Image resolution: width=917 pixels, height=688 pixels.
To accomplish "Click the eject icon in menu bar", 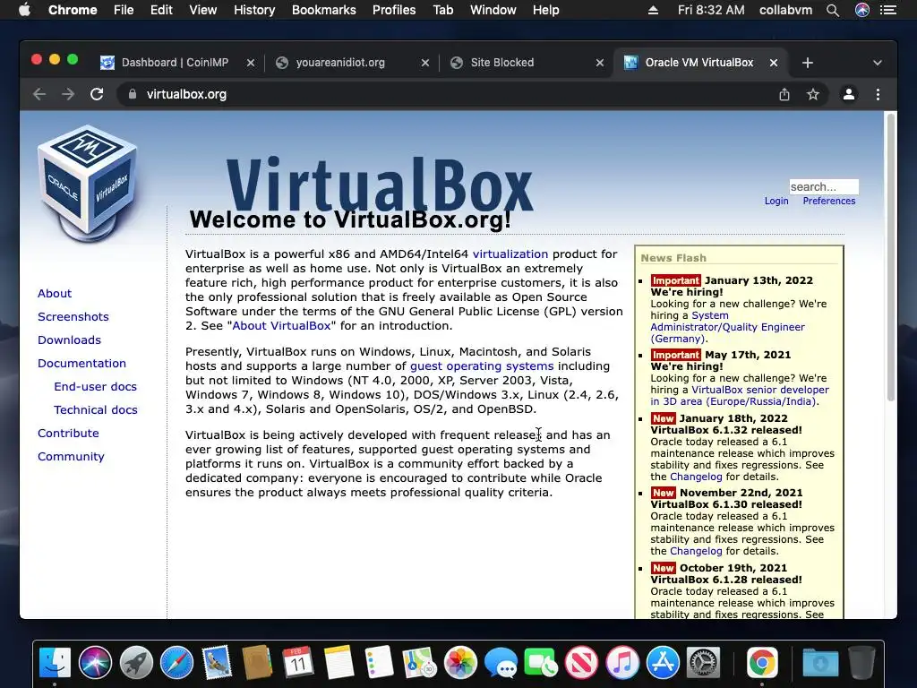I will click(653, 10).
